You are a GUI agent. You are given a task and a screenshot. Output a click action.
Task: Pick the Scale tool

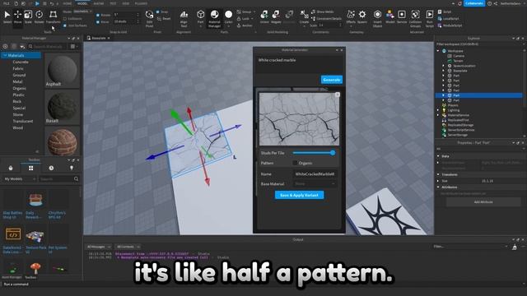point(28,16)
